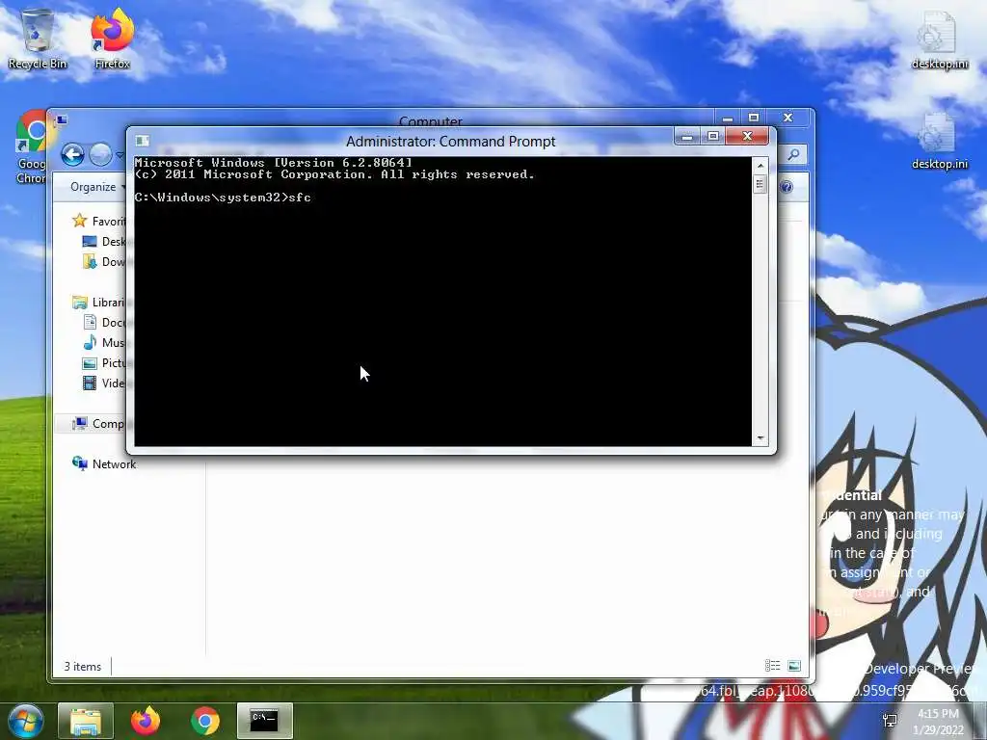
Task: Go back in the Computer window
Action: [72, 154]
